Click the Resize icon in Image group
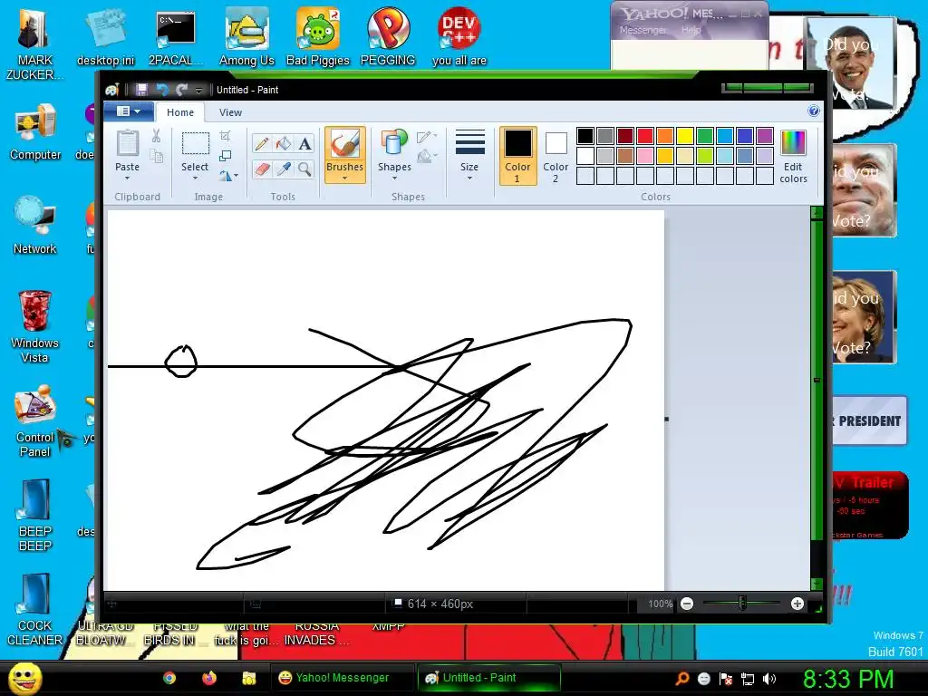This screenshot has width=928, height=696. click(x=225, y=156)
